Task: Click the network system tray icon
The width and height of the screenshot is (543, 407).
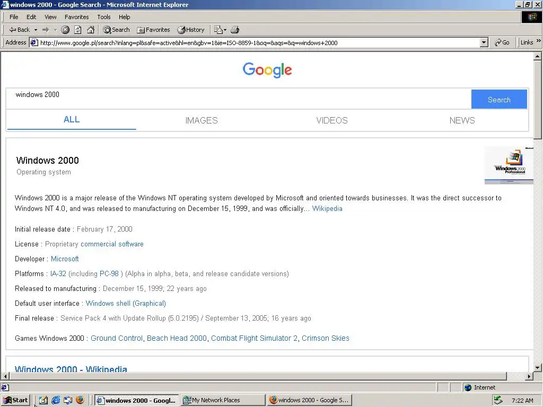Action: coord(498,401)
